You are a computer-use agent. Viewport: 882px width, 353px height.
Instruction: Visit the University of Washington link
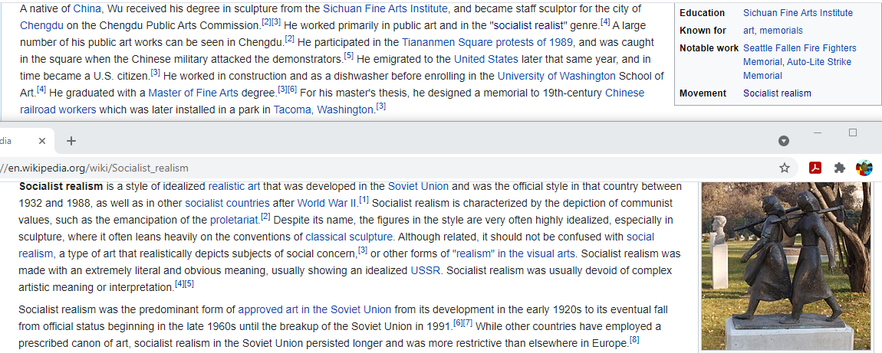[x=557, y=76]
